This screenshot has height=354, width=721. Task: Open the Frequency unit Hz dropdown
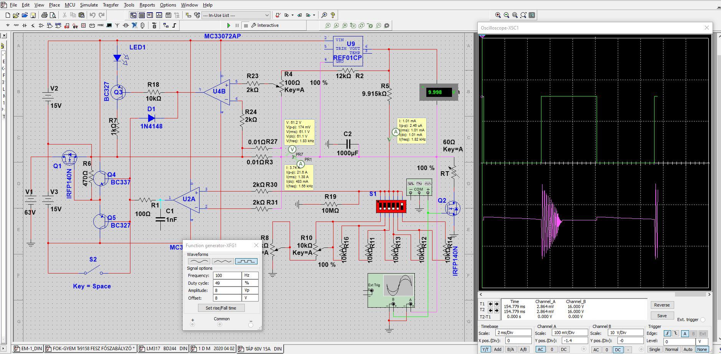click(x=250, y=275)
